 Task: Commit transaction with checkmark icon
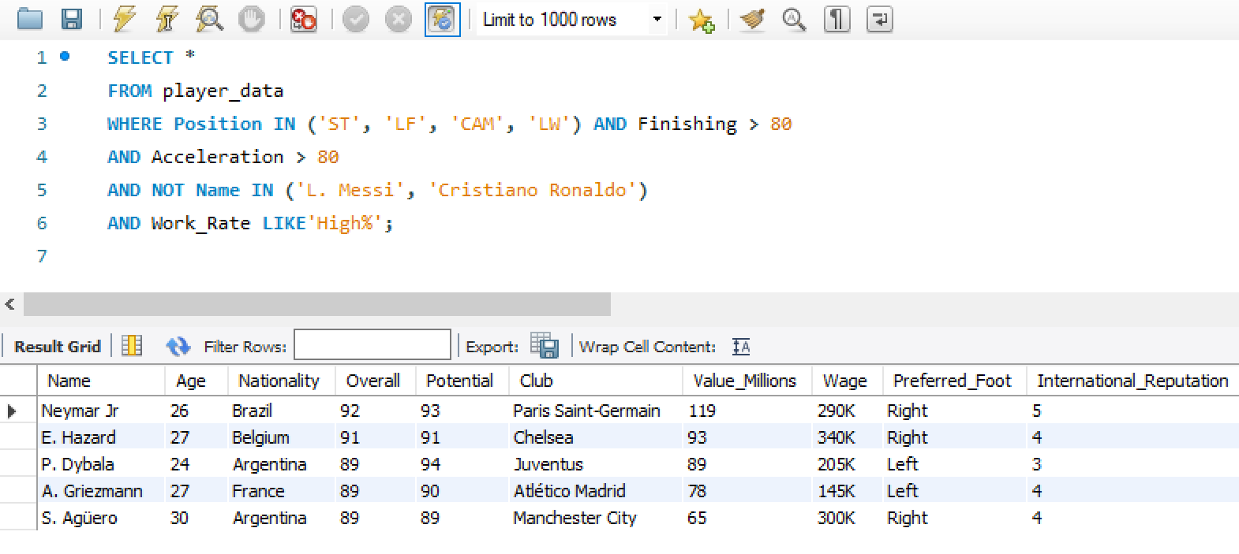(356, 19)
